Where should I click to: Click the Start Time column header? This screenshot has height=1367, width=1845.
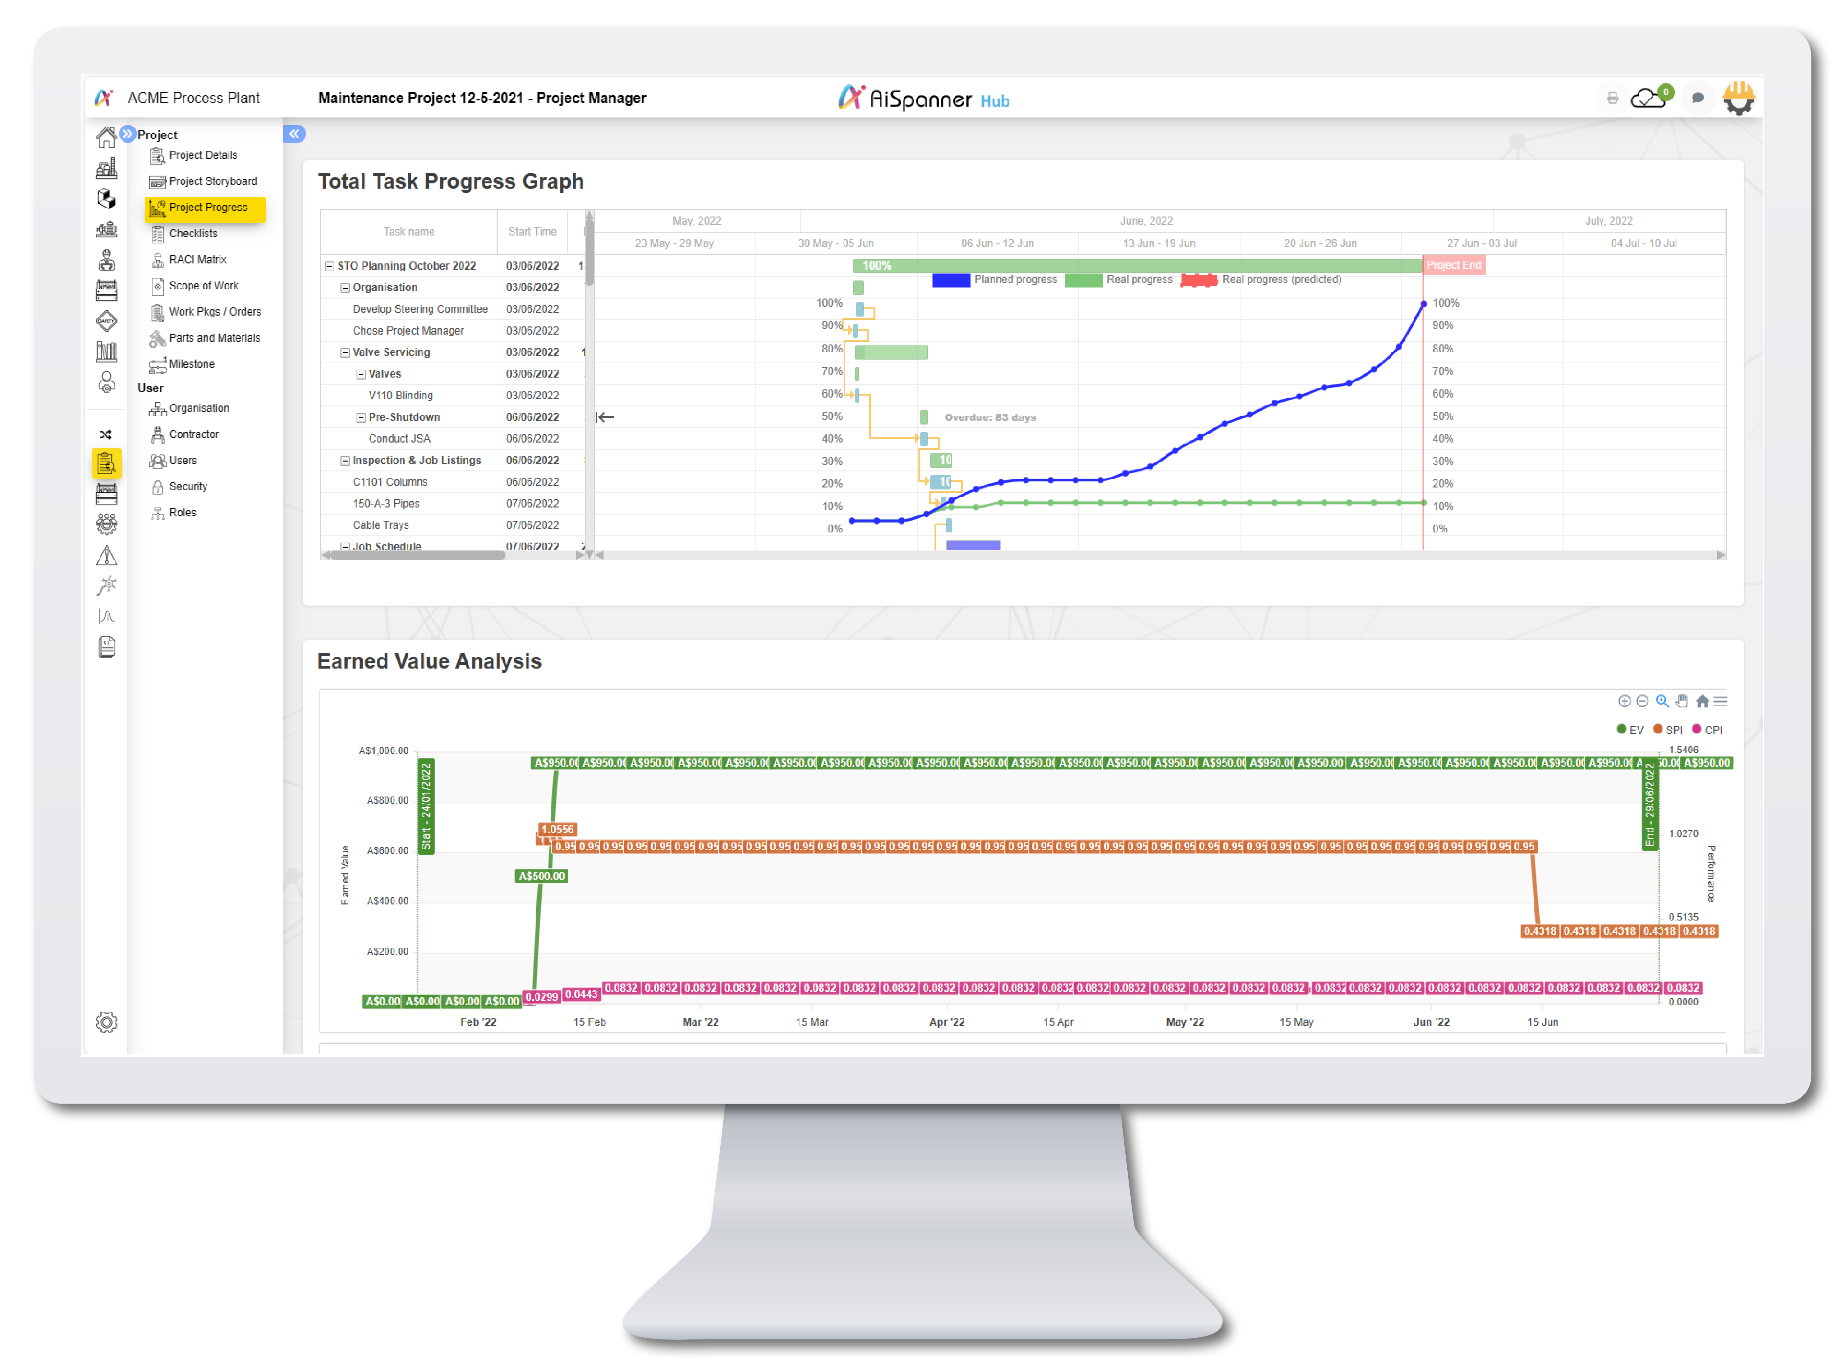[532, 232]
